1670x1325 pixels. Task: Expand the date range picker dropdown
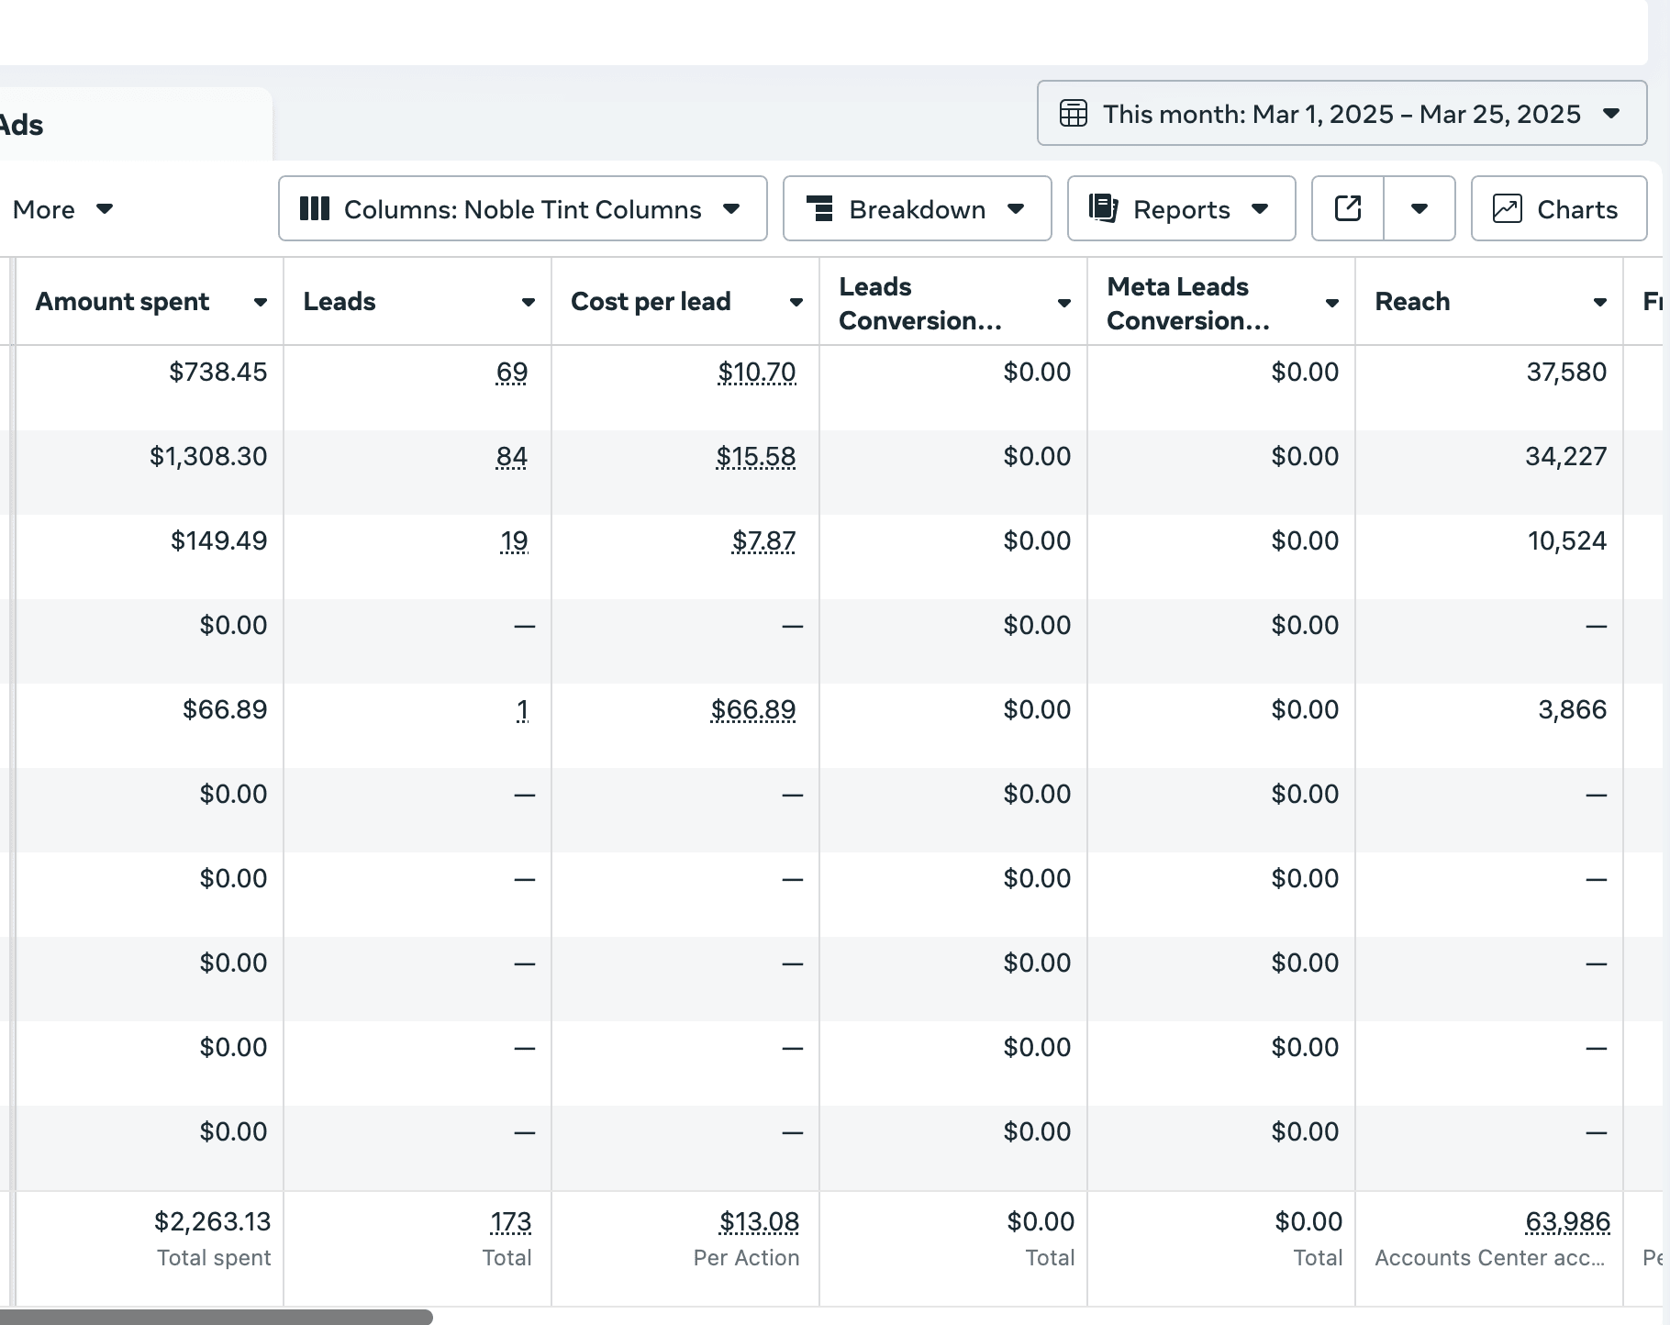coord(1610,114)
